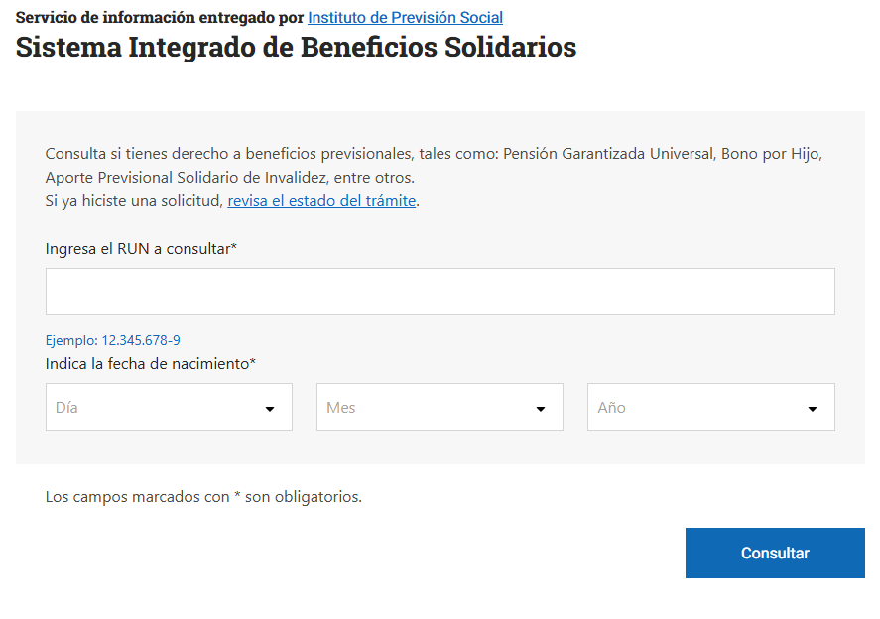Click the caret arrow in the Mes selector
880x619 pixels.
point(541,409)
